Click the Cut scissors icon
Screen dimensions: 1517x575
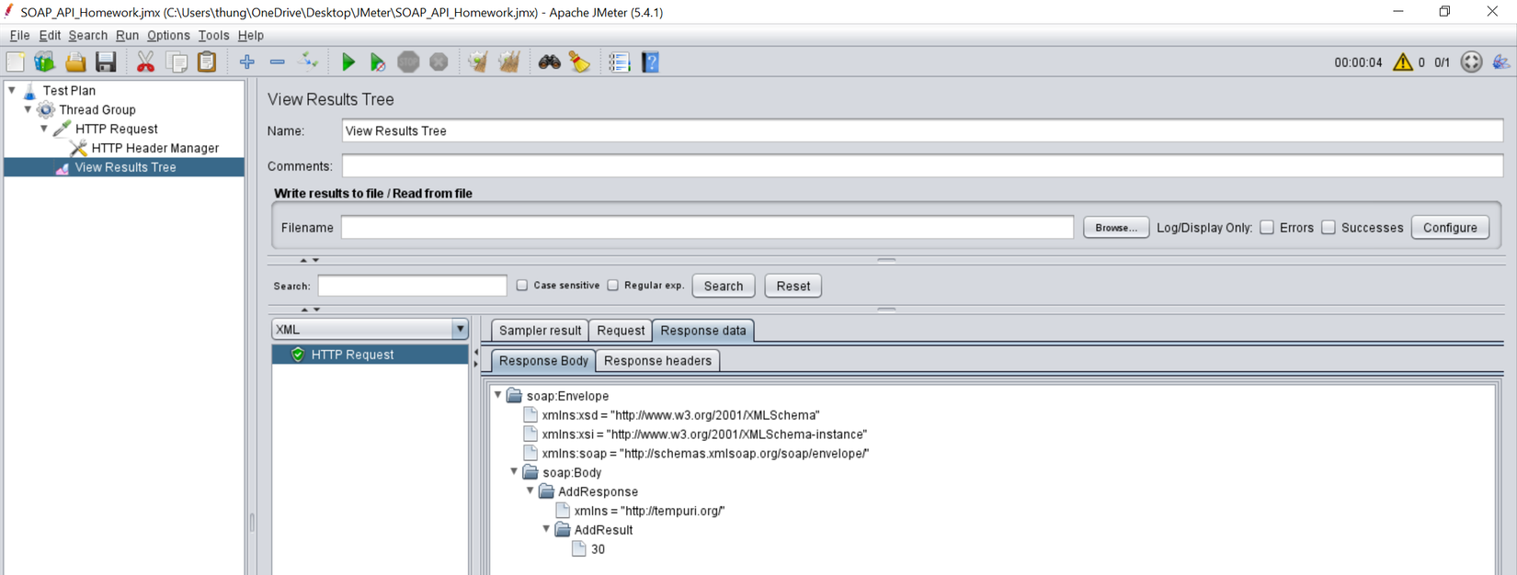(x=145, y=62)
